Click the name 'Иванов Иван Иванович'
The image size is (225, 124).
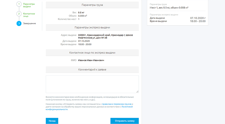91,60
